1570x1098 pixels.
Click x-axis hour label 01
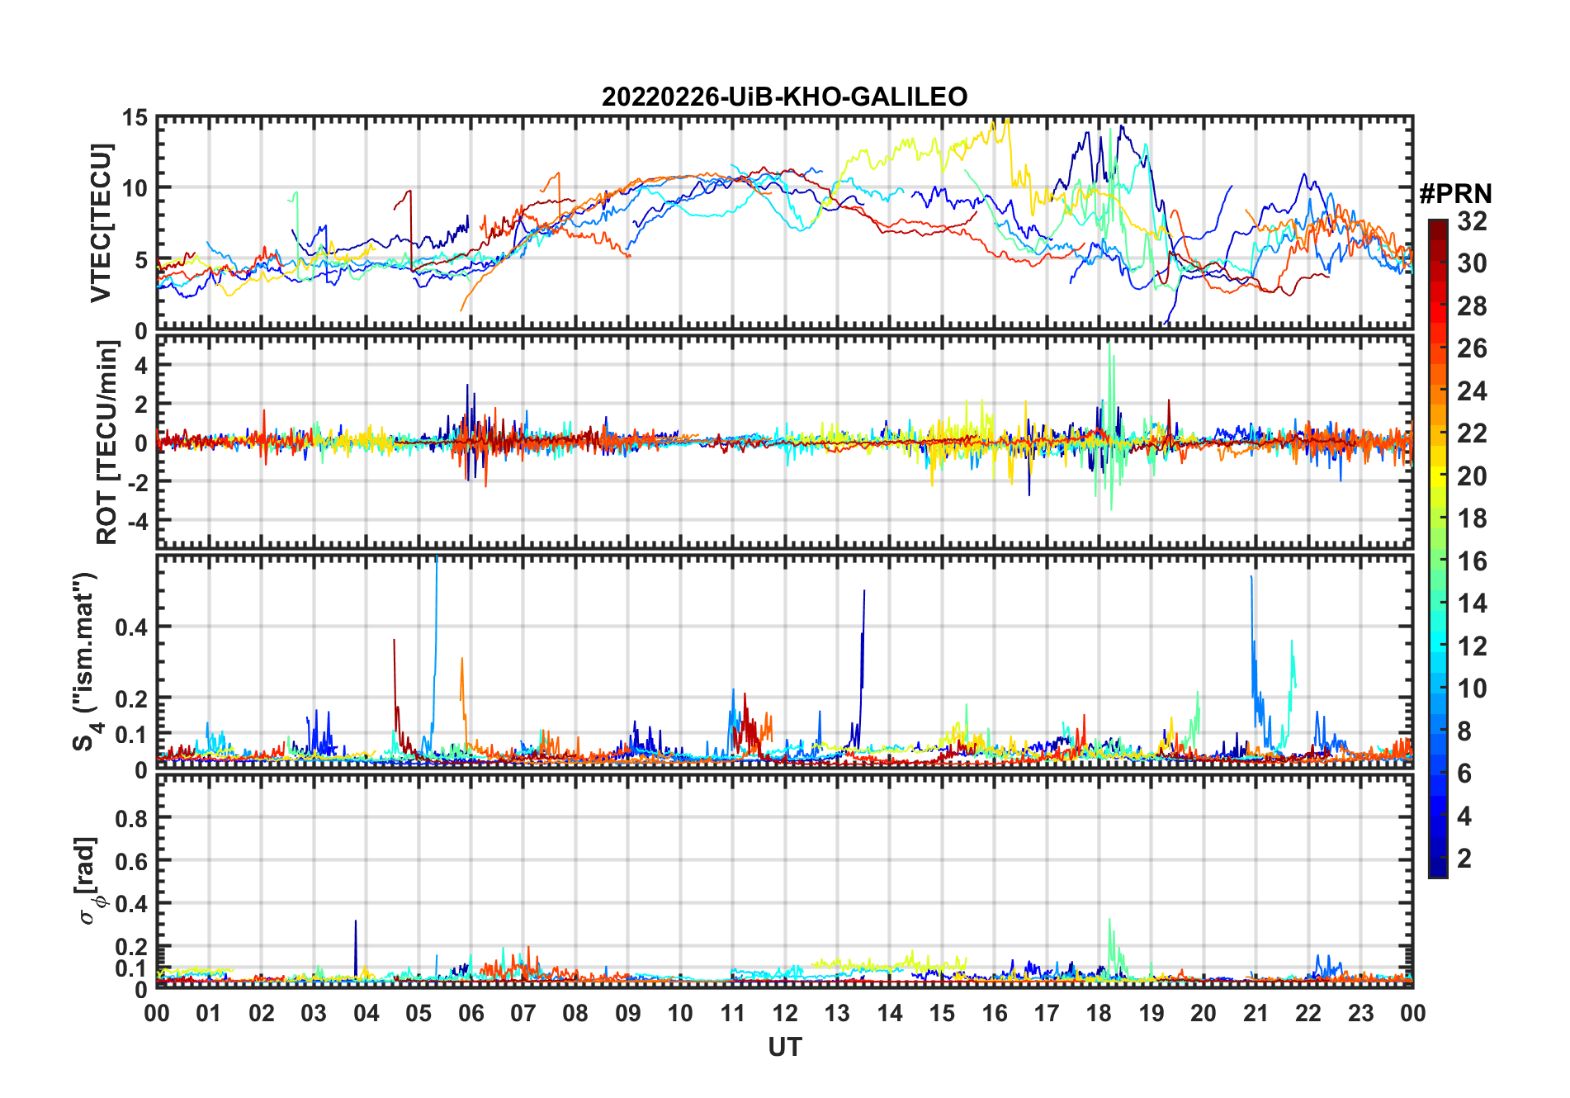click(x=209, y=1013)
